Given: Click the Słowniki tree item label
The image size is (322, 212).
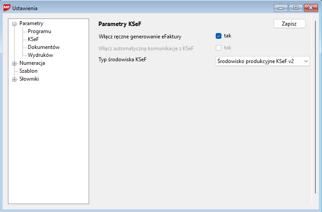Looking at the screenshot, I should click(29, 79).
